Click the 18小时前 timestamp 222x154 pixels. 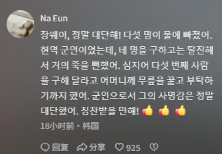[x=57, y=126]
